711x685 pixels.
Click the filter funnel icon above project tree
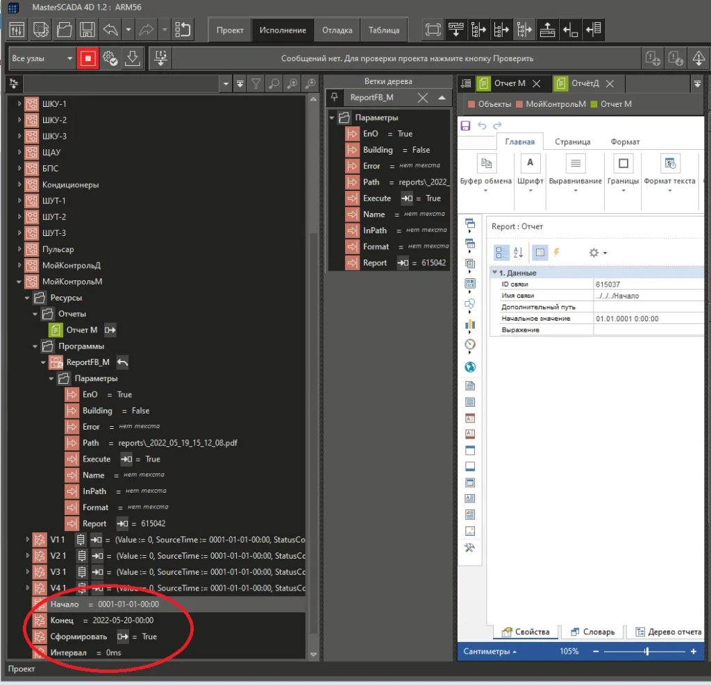click(x=256, y=84)
